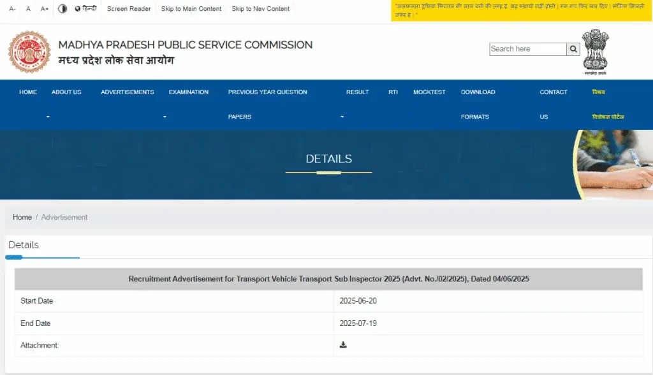
Task: Open the Screen Reader link
Action: pos(129,9)
